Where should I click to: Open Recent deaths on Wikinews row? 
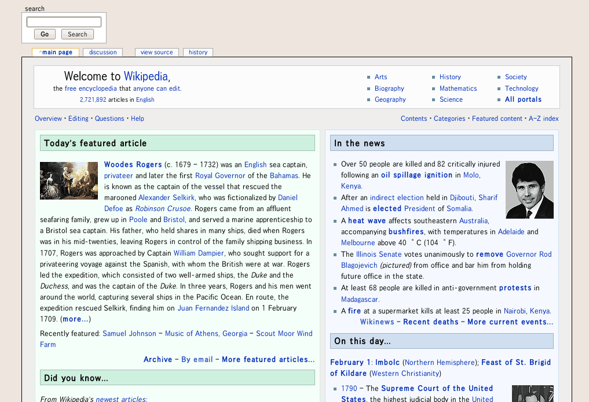pyautogui.click(x=430, y=322)
